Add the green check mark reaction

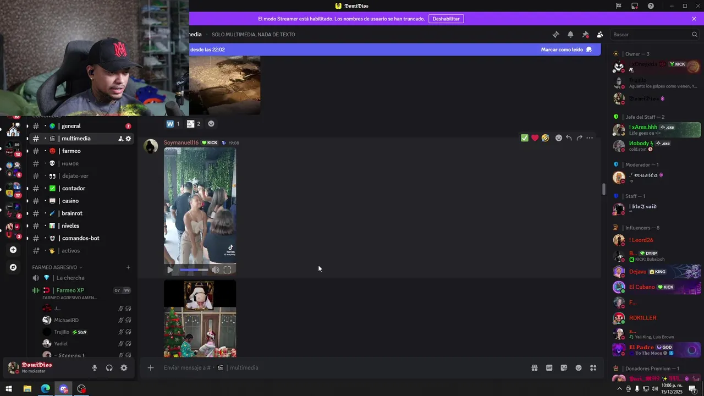pos(525,138)
